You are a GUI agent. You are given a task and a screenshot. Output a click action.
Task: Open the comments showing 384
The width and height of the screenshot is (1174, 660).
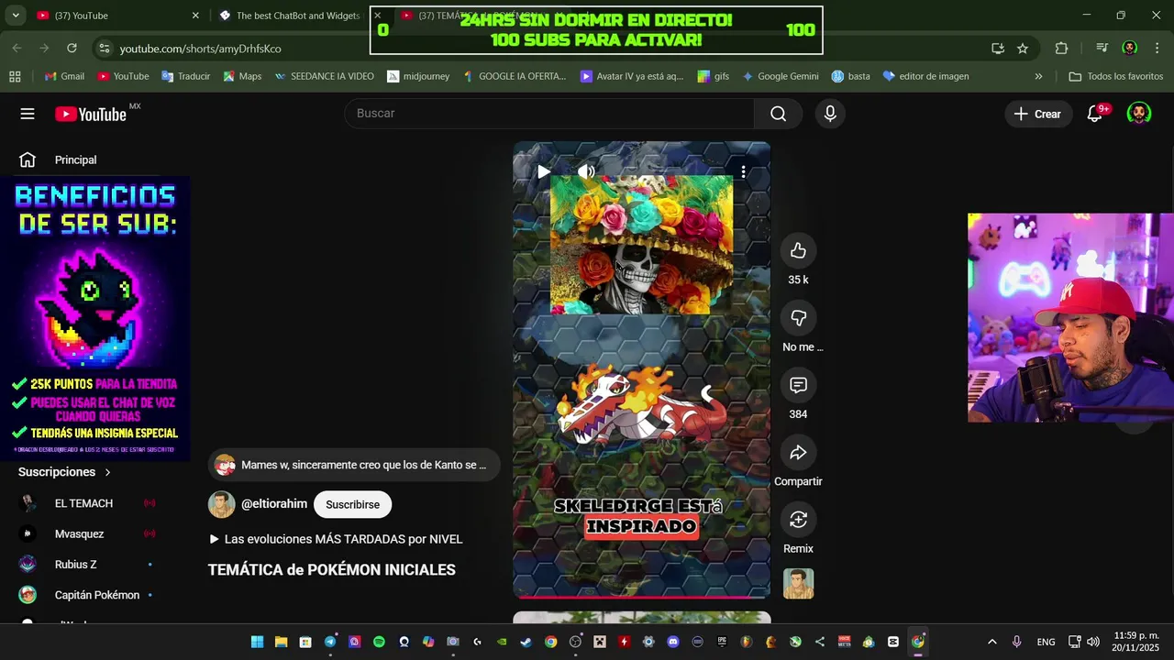coord(798,385)
